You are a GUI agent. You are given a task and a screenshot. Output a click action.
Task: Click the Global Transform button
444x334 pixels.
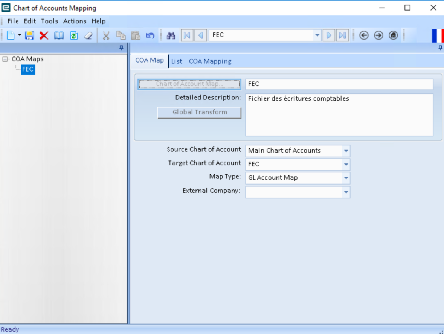[199, 112]
